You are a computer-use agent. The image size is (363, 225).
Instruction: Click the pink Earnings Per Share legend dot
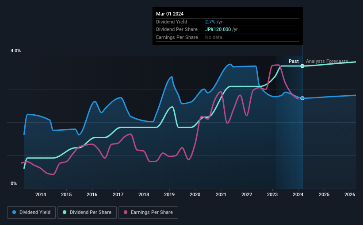pos(126,212)
